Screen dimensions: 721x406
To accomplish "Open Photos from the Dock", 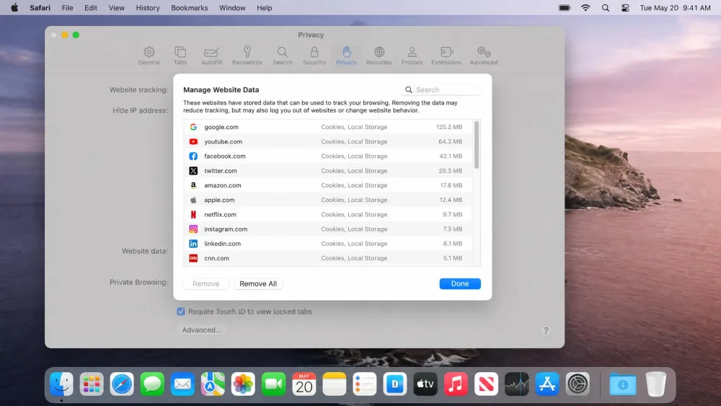I will click(x=243, y=384).
